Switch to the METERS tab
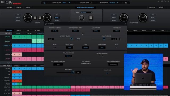This screenshot has width=170, height=96. pyautogui.click(x=37, y=30)
